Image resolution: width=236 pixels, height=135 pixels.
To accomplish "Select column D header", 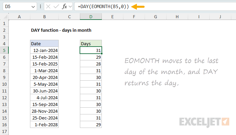I will [91, 17].
